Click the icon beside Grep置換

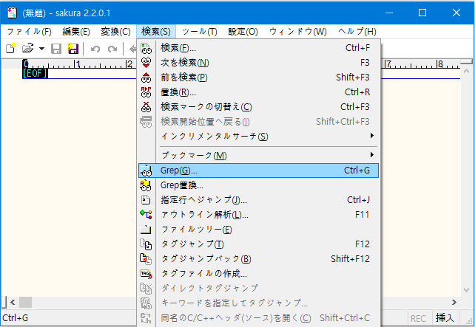(x=146, y=185)
